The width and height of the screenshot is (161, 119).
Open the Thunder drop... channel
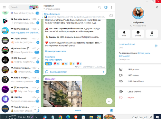pyautogui.click(x=20, y=109)
